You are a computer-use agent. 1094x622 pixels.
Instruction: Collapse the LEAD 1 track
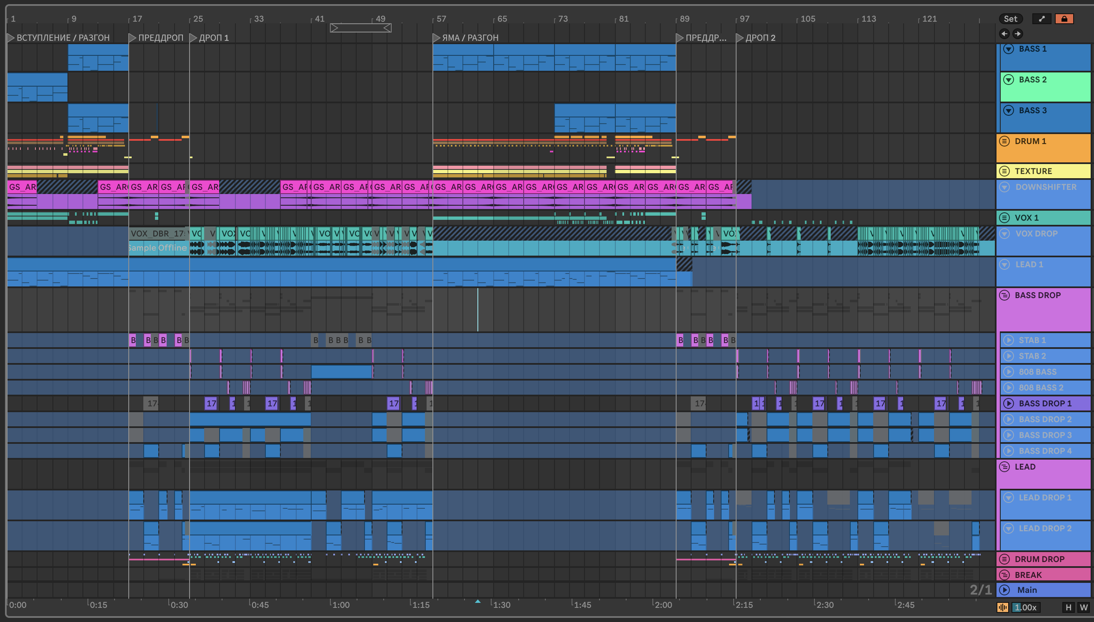point(1004,264)
